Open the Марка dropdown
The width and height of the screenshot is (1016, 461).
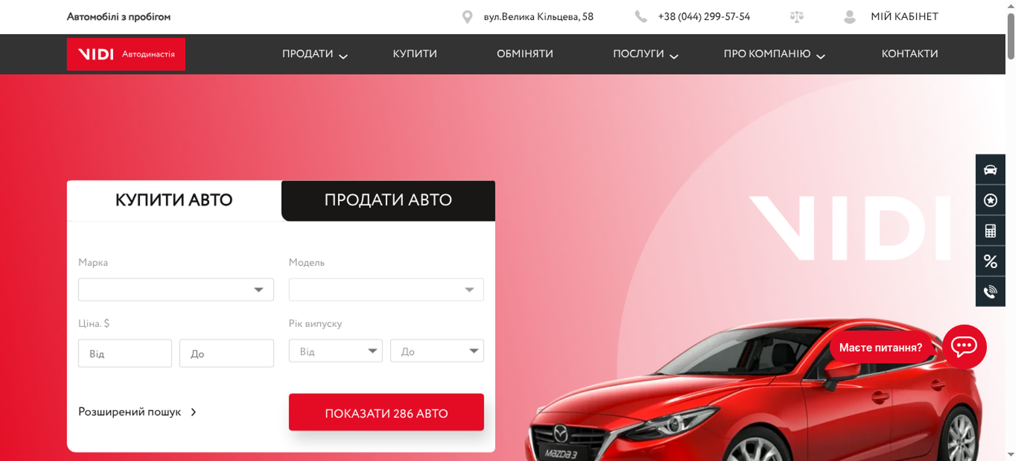click(x=176, y=289)
